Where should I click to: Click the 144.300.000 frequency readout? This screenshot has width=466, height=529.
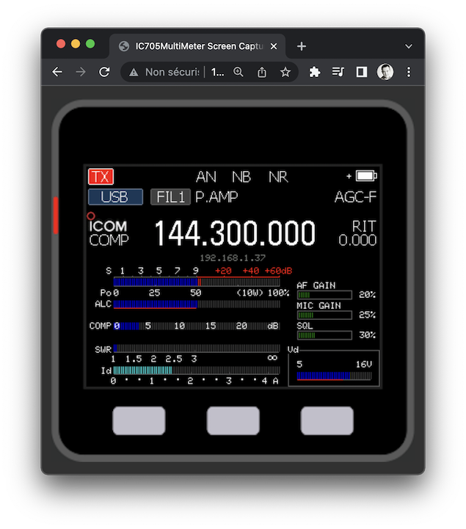pyautogui.click(x=235, y=233)
